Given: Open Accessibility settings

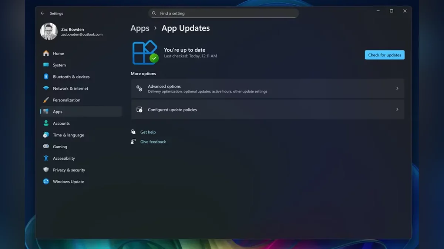Looking at the screenshot, I should (x=81, y=158).
